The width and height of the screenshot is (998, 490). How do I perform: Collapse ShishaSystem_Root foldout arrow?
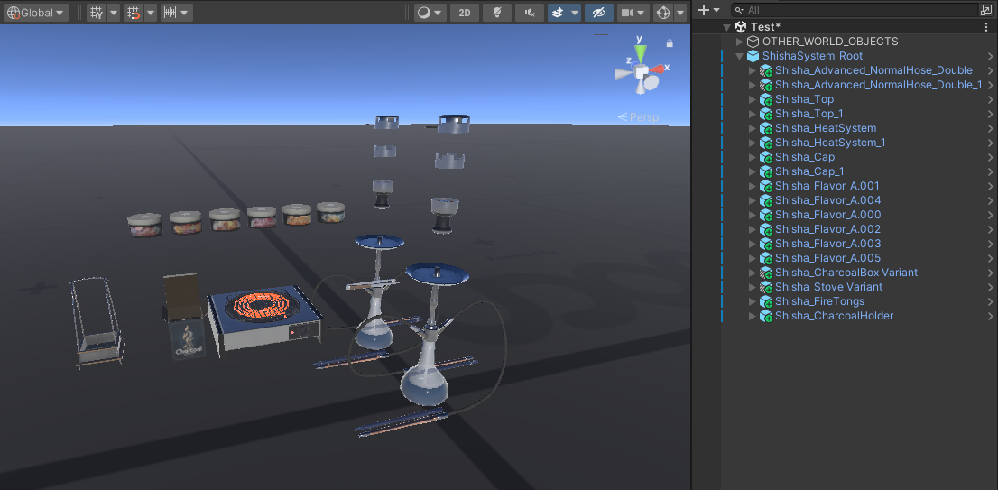click(740, 56)
